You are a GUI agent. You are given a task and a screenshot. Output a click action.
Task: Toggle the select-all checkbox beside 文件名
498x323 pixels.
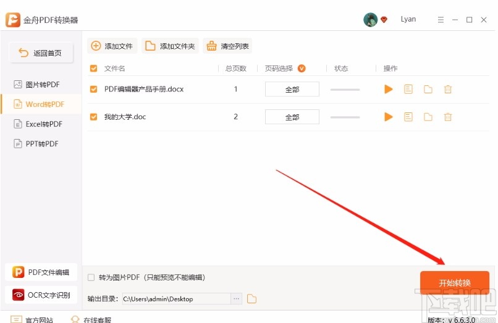tap(93, 69)
